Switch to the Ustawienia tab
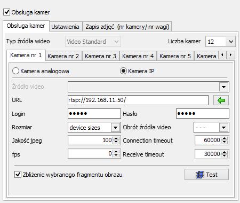This screenshot has height=203, width=240. pos(65,27)
